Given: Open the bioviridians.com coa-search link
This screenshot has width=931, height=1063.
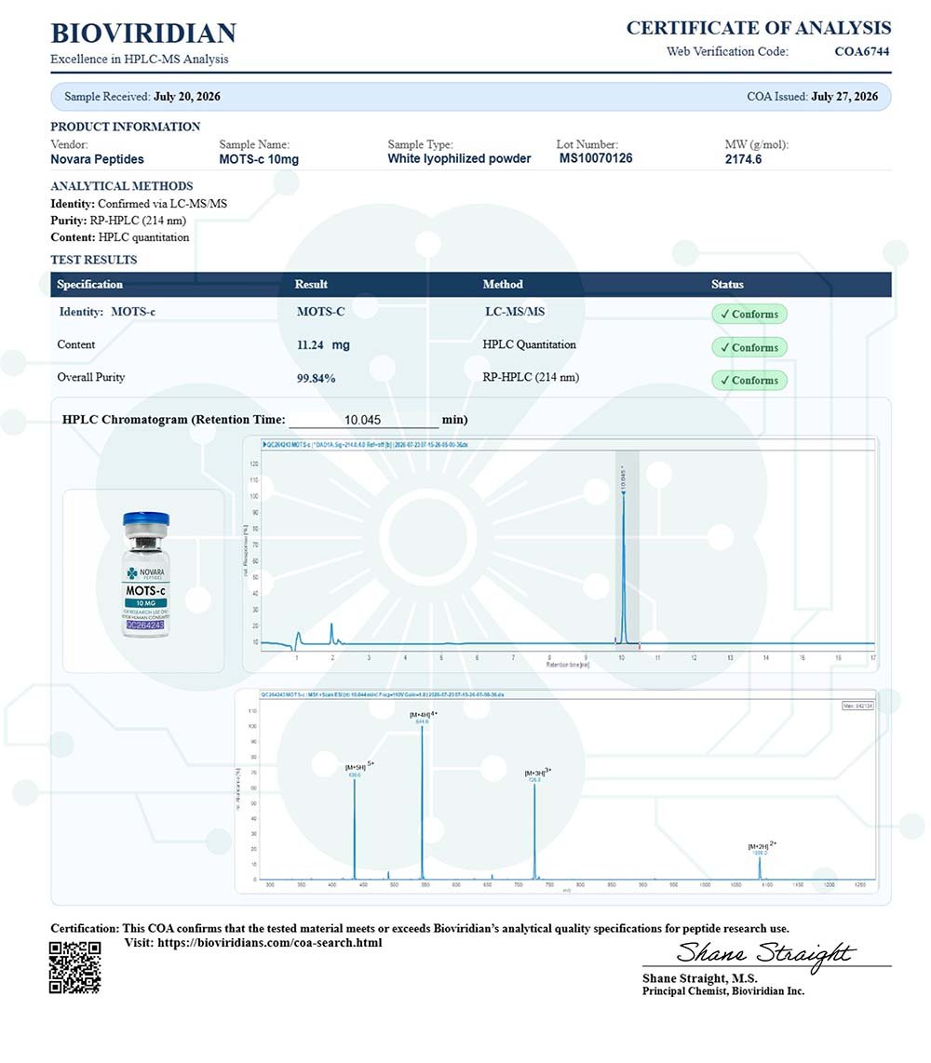Looking at the screenshot, I should coord(270,942).
